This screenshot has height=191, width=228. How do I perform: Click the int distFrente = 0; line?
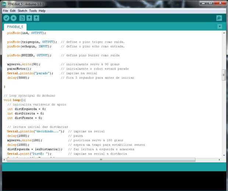25,118
